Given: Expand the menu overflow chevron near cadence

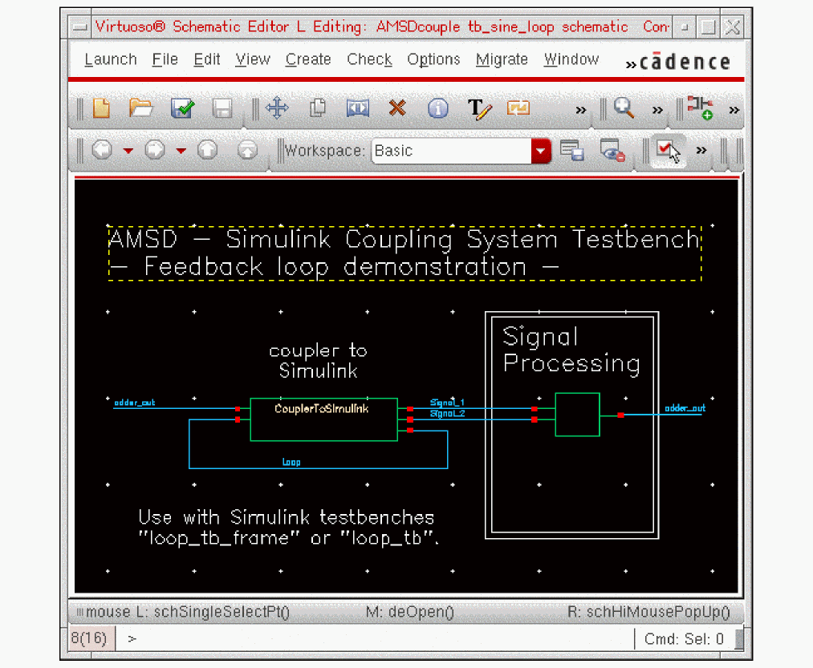Looking at the screenshot, I should tap(631, 65).
